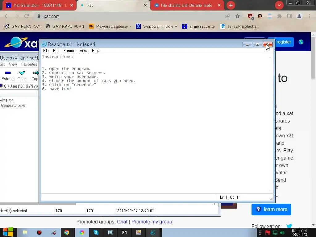Open the face avatar extension icon
The height and width of the screenshot is (237, 316).
tap(260, 16)
